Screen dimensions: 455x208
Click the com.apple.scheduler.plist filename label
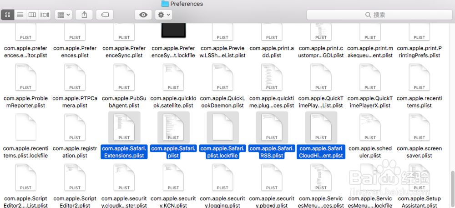pyautogui.click(x=370, y=152)
